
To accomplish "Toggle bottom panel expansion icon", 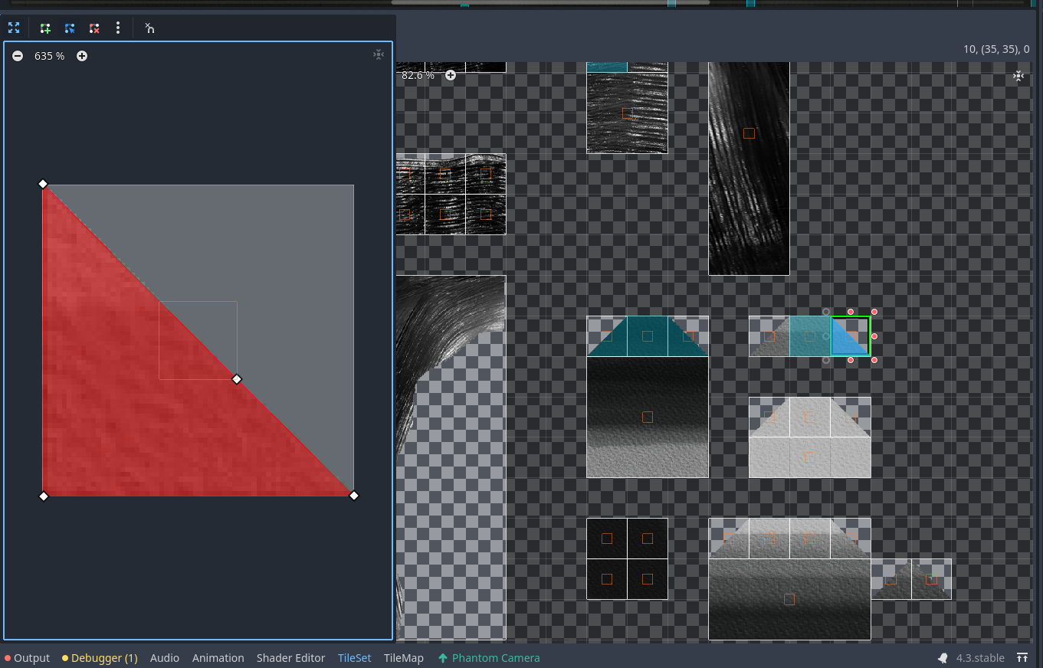I will pos(1022,658).
